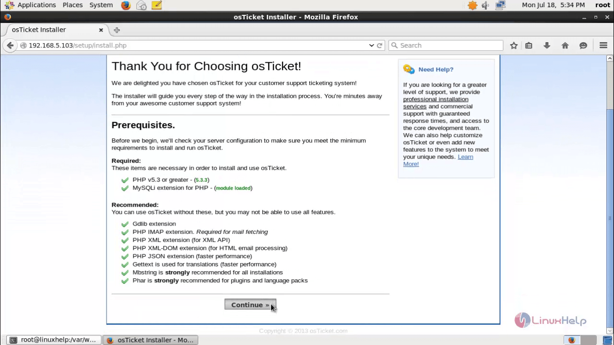
Task: Show bookmarks list icon
Action: tap(529, 46)
